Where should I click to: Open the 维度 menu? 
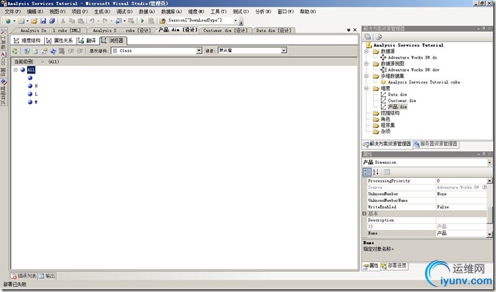pos(196,12)
